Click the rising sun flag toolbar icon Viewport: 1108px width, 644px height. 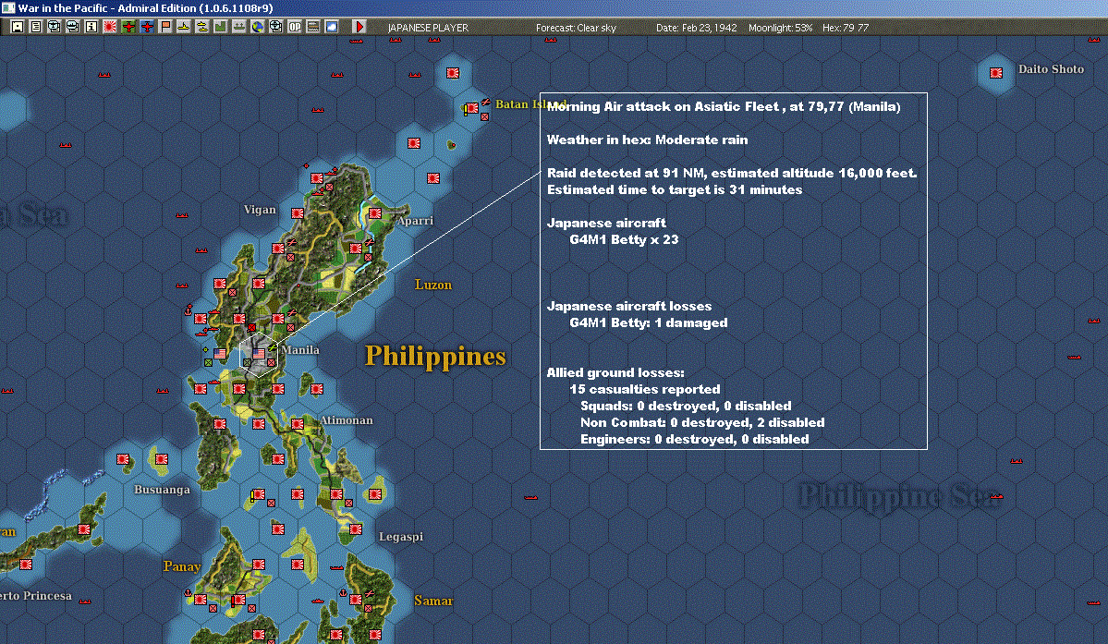(110, 27)
